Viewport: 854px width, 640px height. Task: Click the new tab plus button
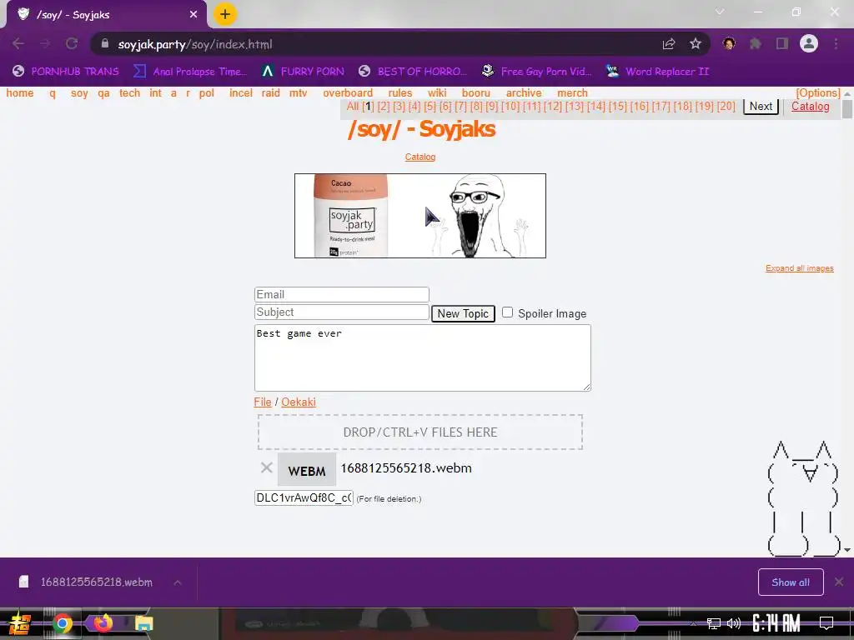[x=225, y=15]
